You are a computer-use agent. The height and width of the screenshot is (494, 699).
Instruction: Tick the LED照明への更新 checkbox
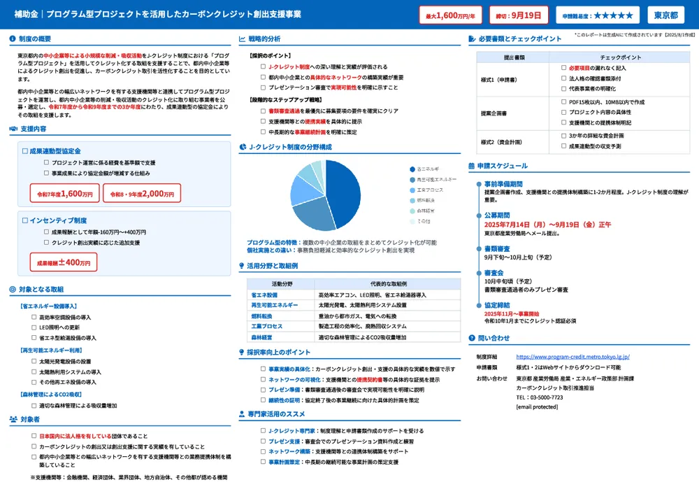(34, 327)
